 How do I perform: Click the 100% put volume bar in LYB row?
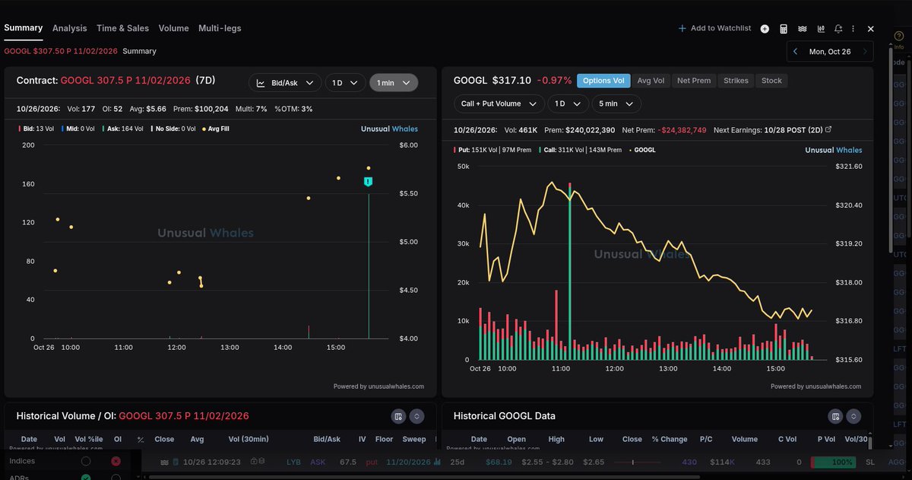click(833, 462)
